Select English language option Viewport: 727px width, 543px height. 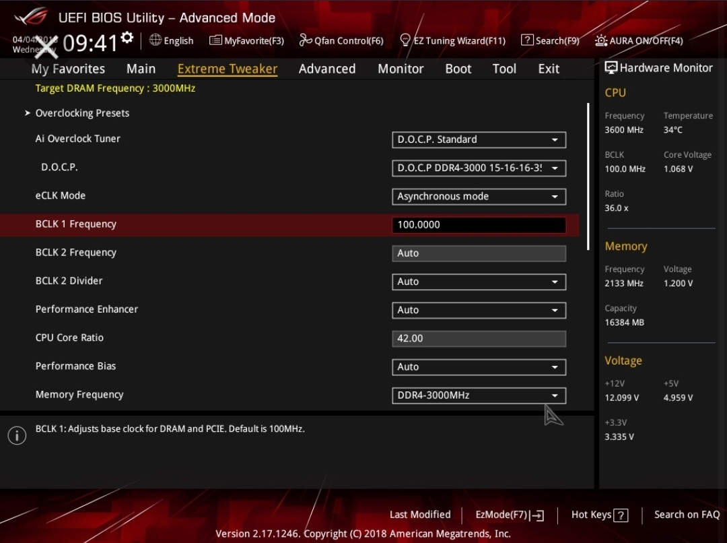click(178, 41)
